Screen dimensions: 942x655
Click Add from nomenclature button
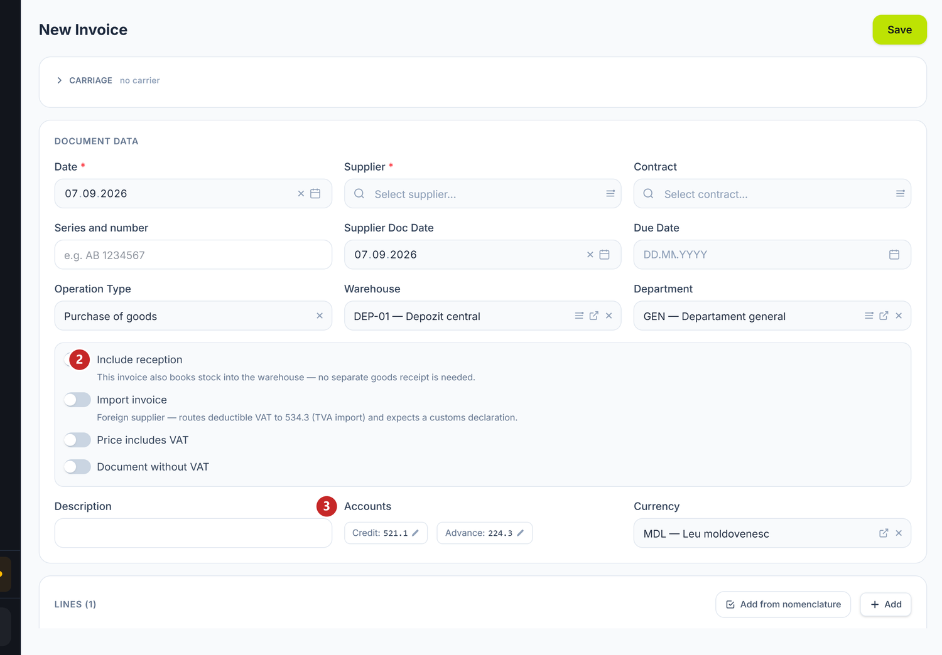point(783,604)
